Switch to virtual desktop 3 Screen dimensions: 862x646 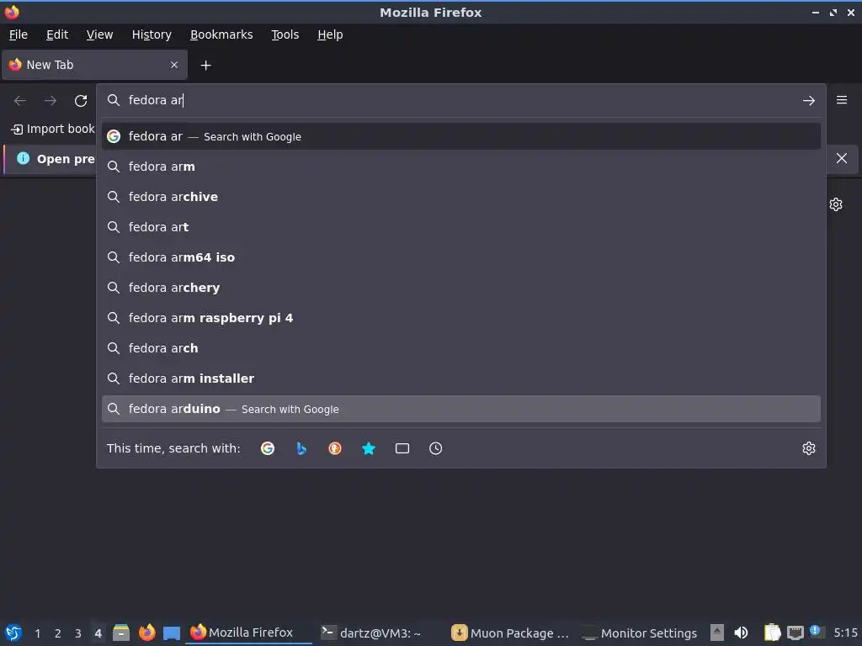point(78,633)
